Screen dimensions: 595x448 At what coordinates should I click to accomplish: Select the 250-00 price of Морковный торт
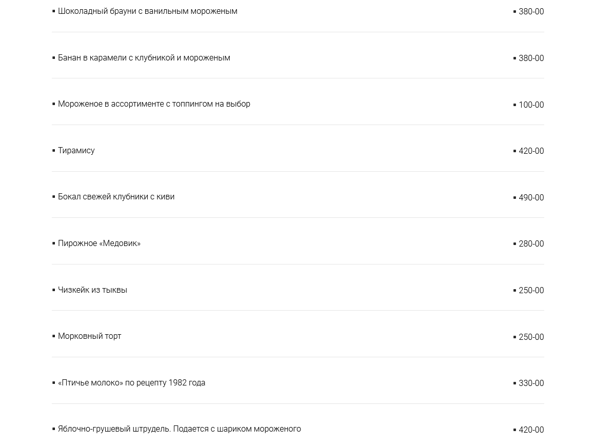pos(531,337)
